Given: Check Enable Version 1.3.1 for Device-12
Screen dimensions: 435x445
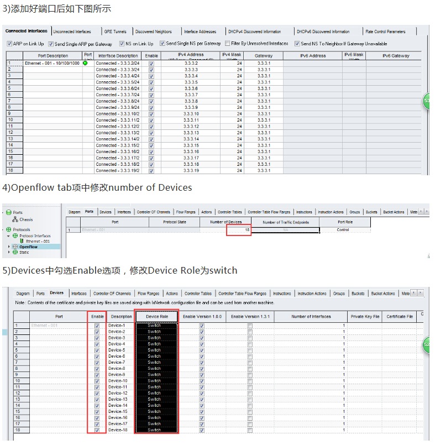Looking at the screenshot, I should (250, 394).
